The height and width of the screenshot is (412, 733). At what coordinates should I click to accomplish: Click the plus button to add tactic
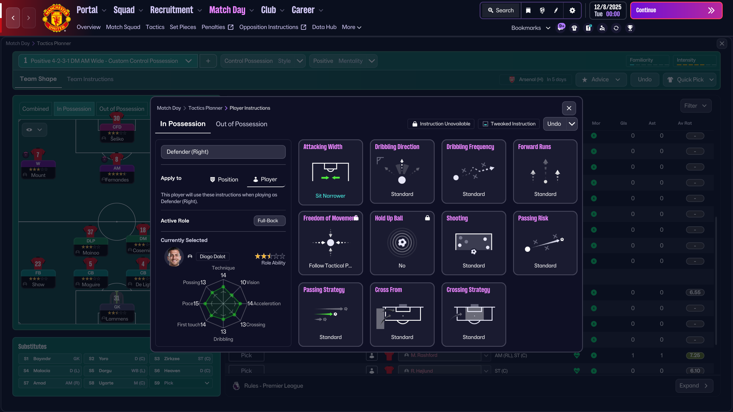coord(208,61)
